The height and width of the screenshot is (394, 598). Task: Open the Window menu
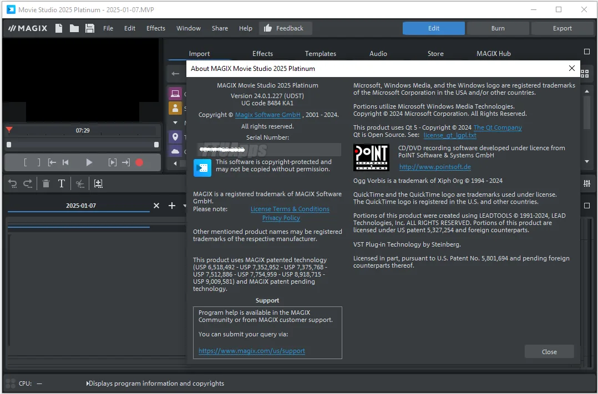tap(189, 28)
